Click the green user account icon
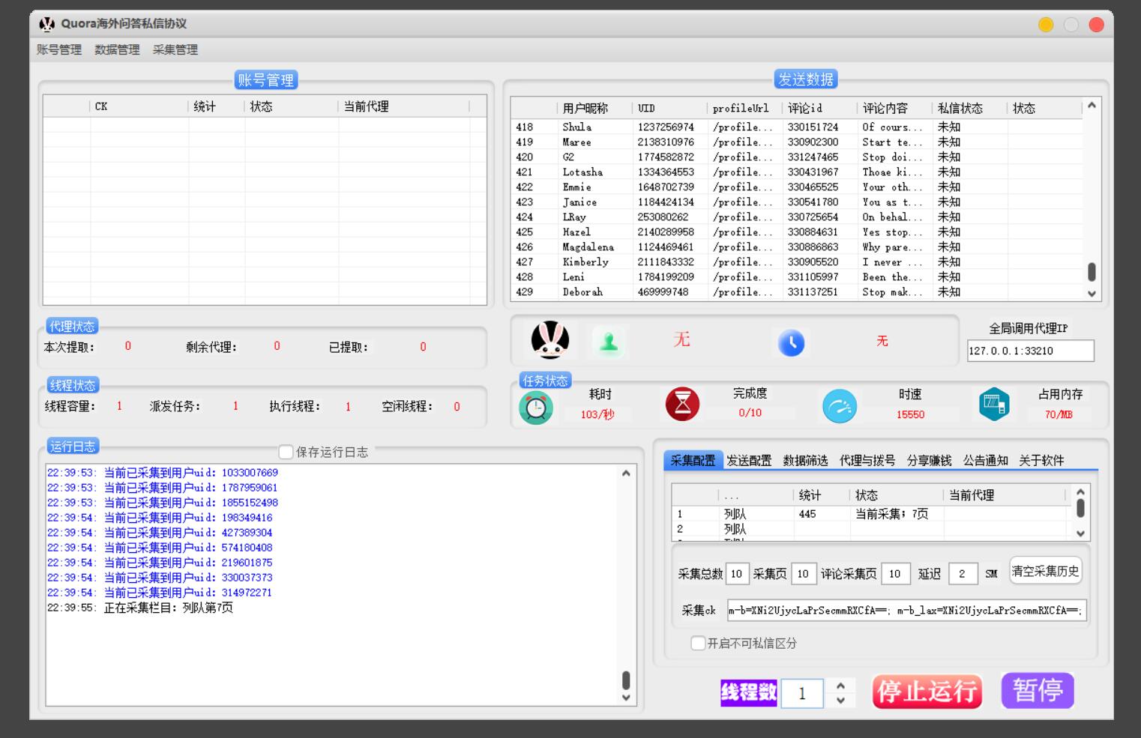 [608, 342]
